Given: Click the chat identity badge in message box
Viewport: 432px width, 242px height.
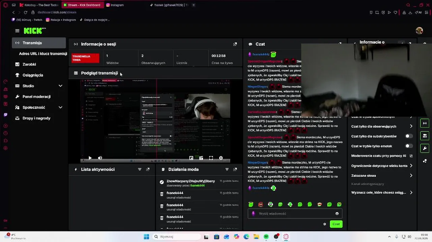Looking at the screenshot, I should pos(254,213).
